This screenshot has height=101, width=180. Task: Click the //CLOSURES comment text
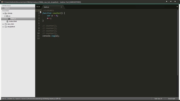(x=48, y=11)
